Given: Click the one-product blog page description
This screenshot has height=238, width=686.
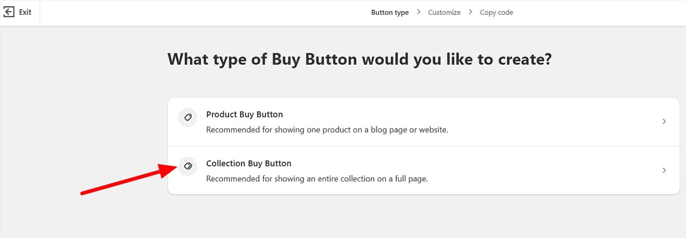Looking at the screenshot, I should (x=327, y=130).
